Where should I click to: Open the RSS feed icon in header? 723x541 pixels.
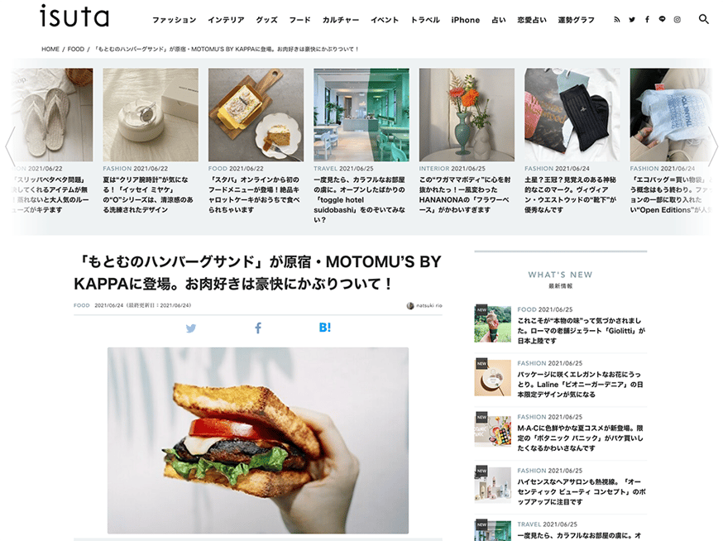(616, 20)
